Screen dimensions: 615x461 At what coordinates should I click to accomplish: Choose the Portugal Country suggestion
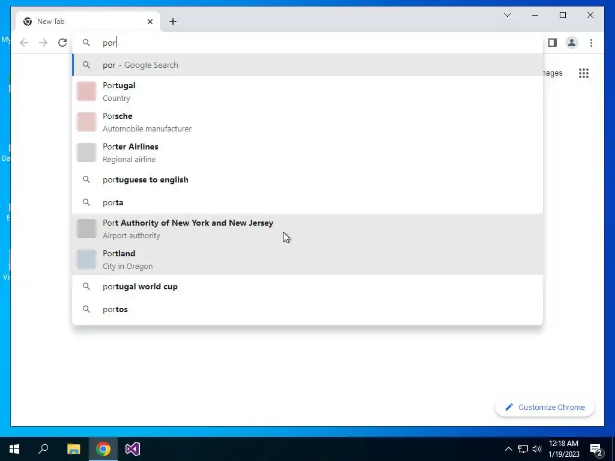coord(308,91)
